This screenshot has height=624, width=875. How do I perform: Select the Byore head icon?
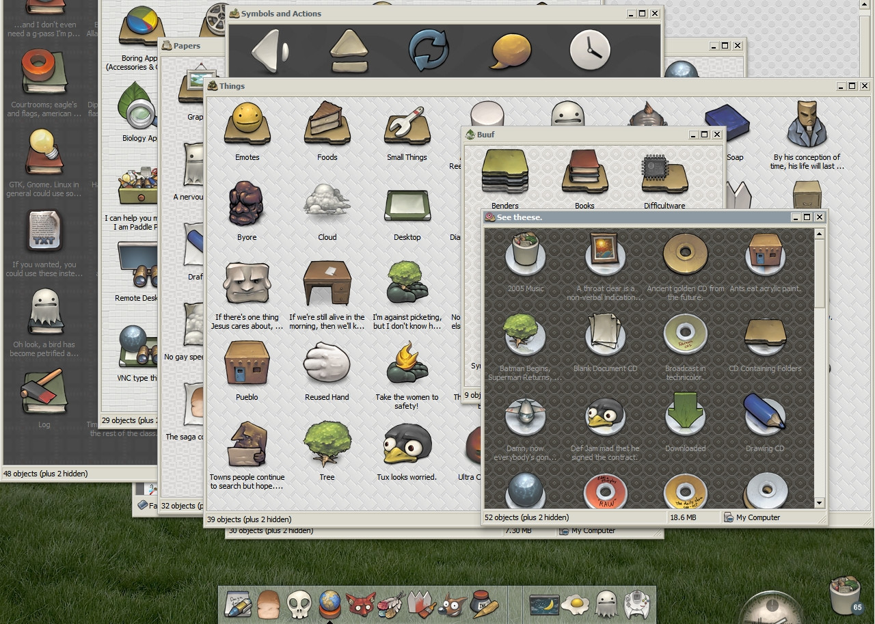pos(247,204)
